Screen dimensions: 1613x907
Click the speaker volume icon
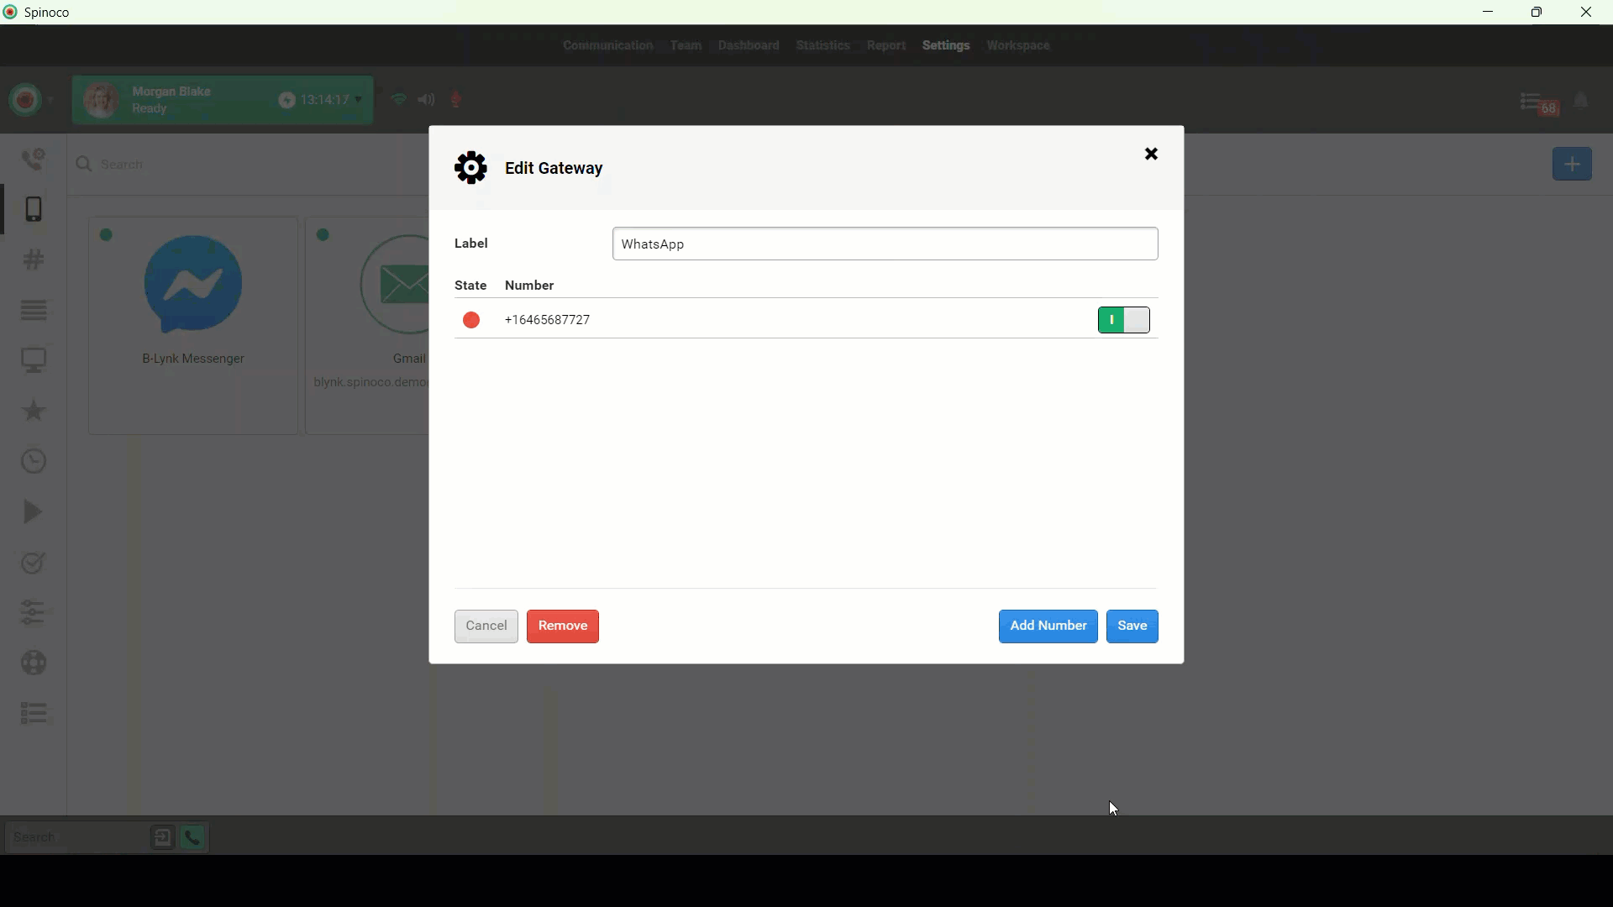(427, 100)
